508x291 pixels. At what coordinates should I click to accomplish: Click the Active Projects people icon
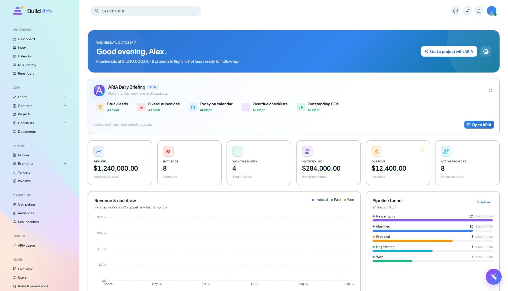point(446,151)
